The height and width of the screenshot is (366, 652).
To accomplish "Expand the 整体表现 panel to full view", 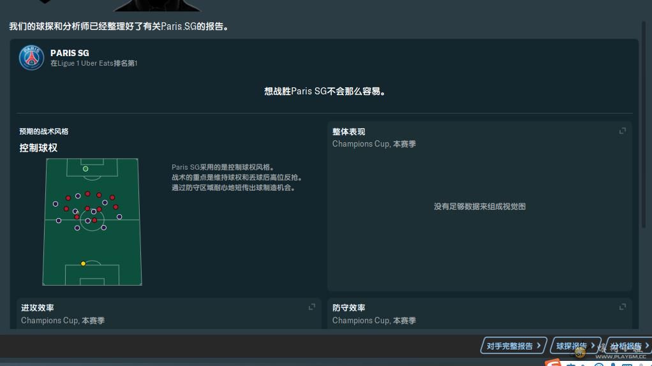I will click(622, 131).
